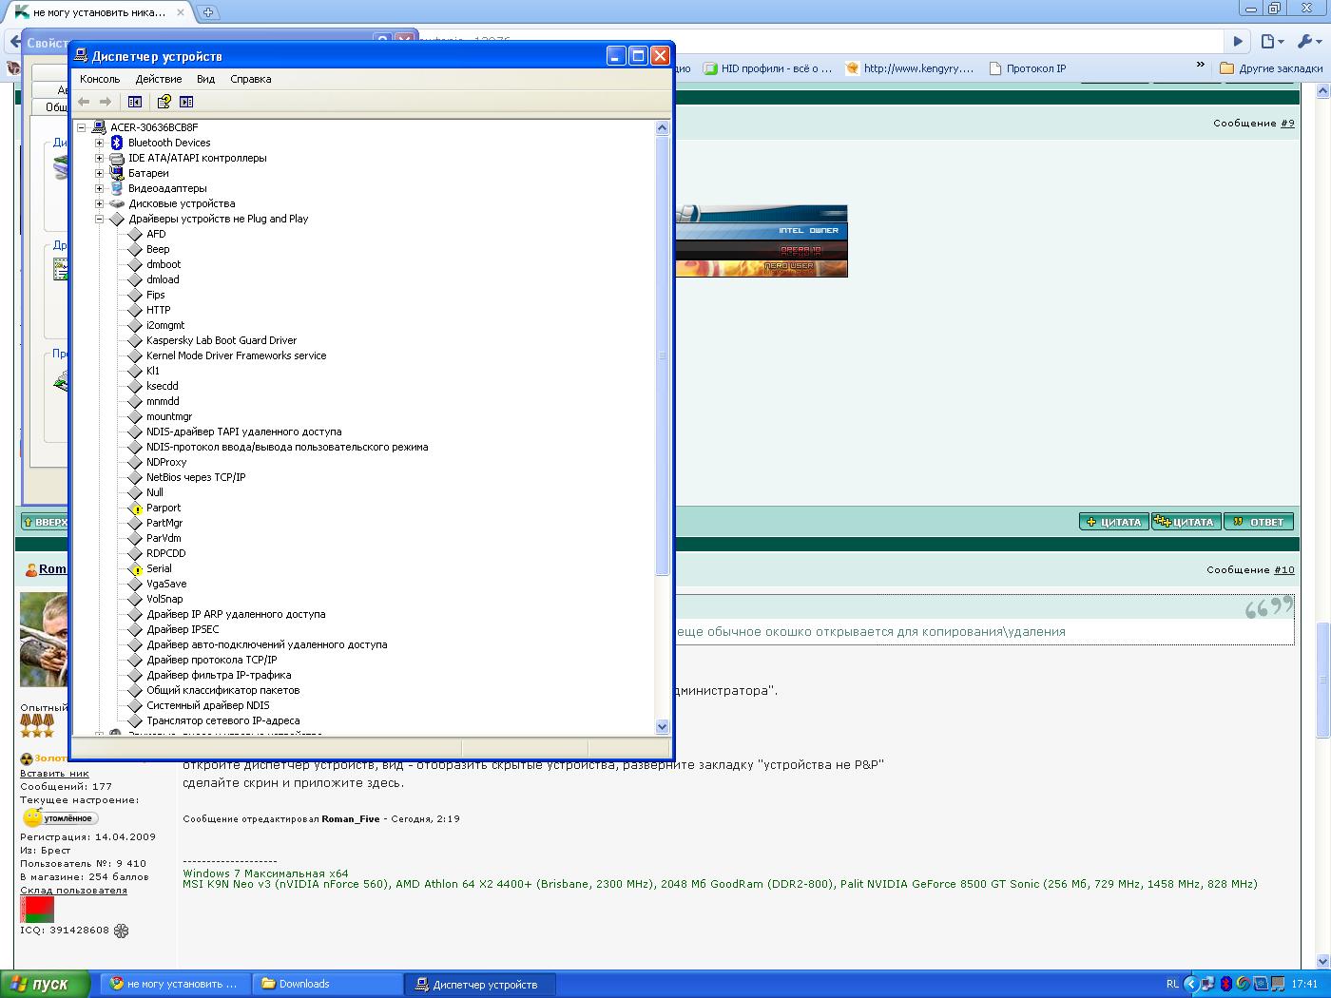Viewport: 1331px width, 998px height.
Task: Click the Serial driver warning icon
Action: click(x=135, y=569)
